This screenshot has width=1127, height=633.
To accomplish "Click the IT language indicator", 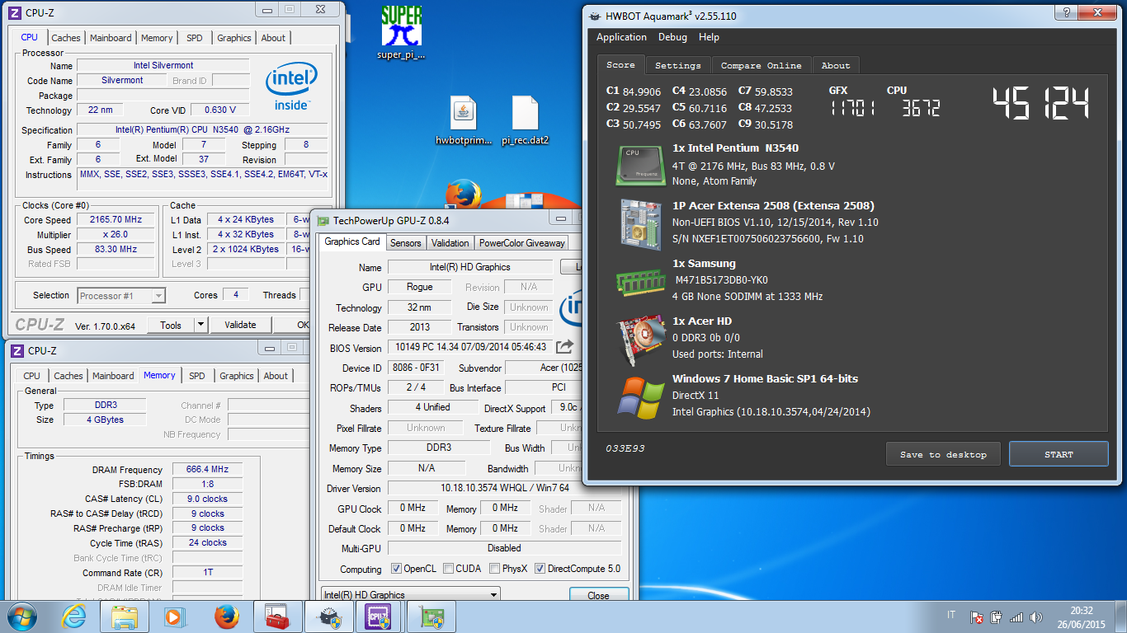I will [x=951, y=616].
